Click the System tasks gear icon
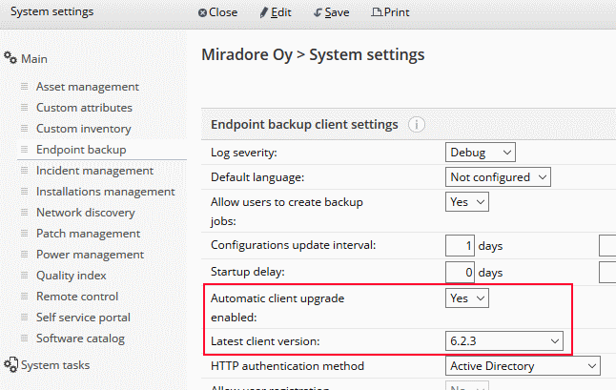 coord(10,364)
